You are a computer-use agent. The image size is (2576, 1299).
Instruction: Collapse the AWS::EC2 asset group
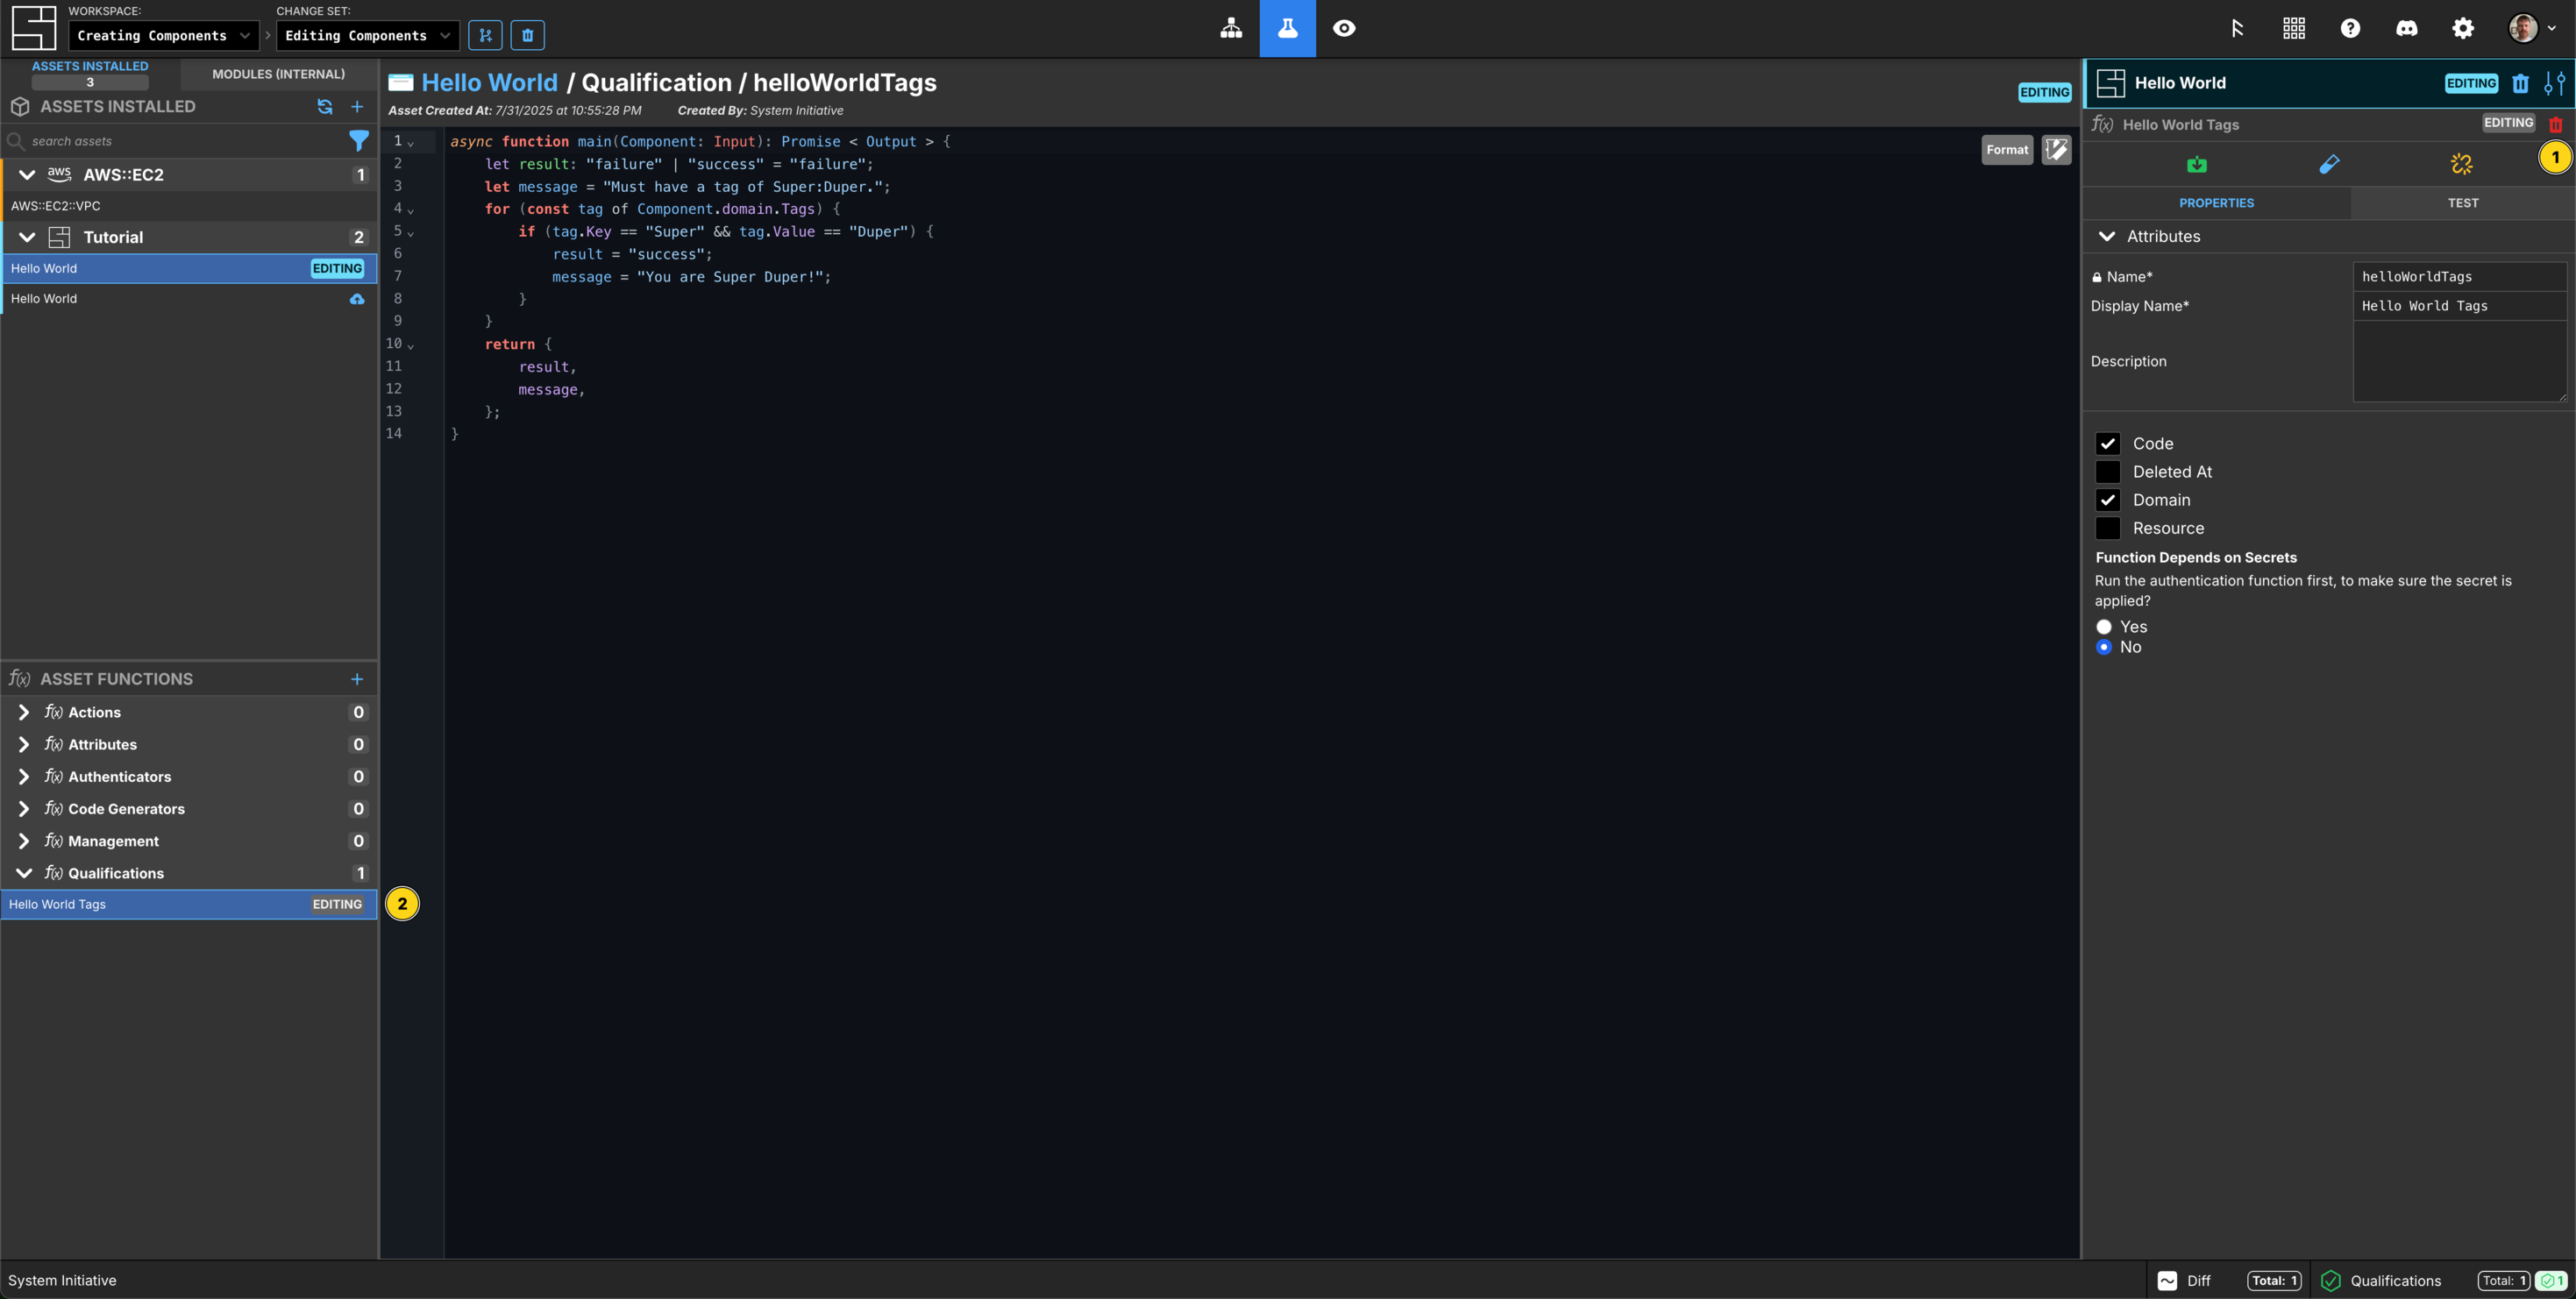tap(27, 175)
